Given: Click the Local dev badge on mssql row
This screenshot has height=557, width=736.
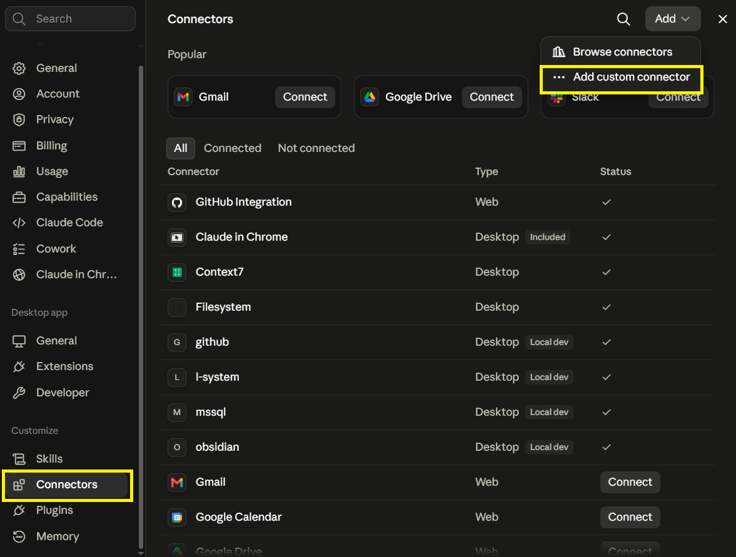Looking at the screenshot, I should pyautogui.click(x=549, y=413).
